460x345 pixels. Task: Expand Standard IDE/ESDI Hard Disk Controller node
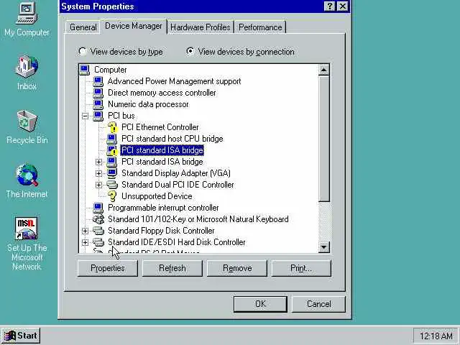pos(85,242)
